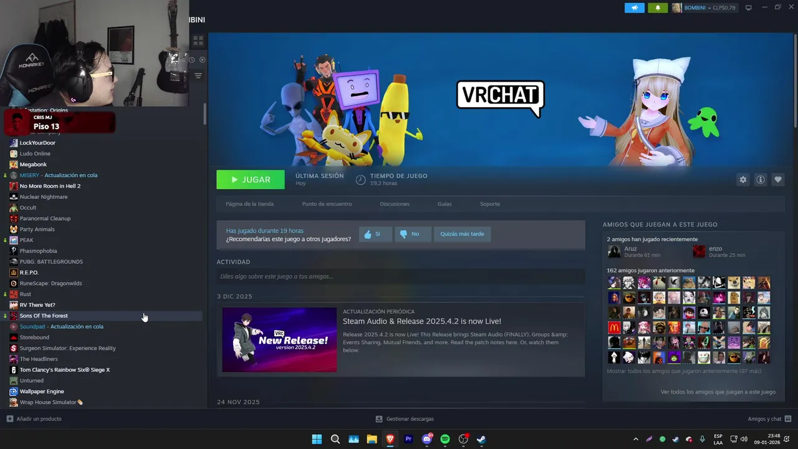Open the Soporte tab
This screenshot has height=449, width=798.
pyautogui.click(x=490, y=204)
